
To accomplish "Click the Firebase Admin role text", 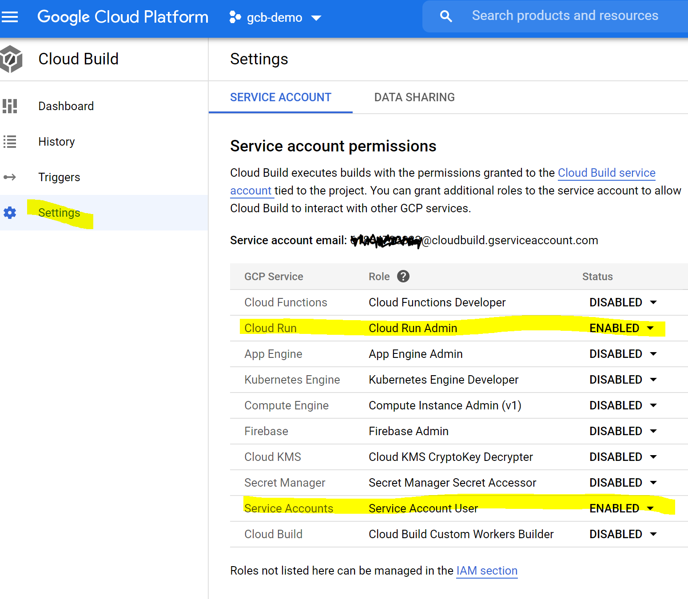I will point(409,431).
